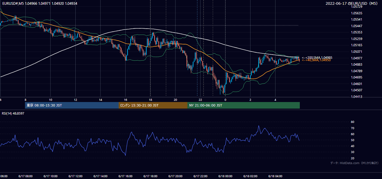Click the 6/17 10:00 bottom time label
Screen dimensions: 382x179
pos(50,176)
